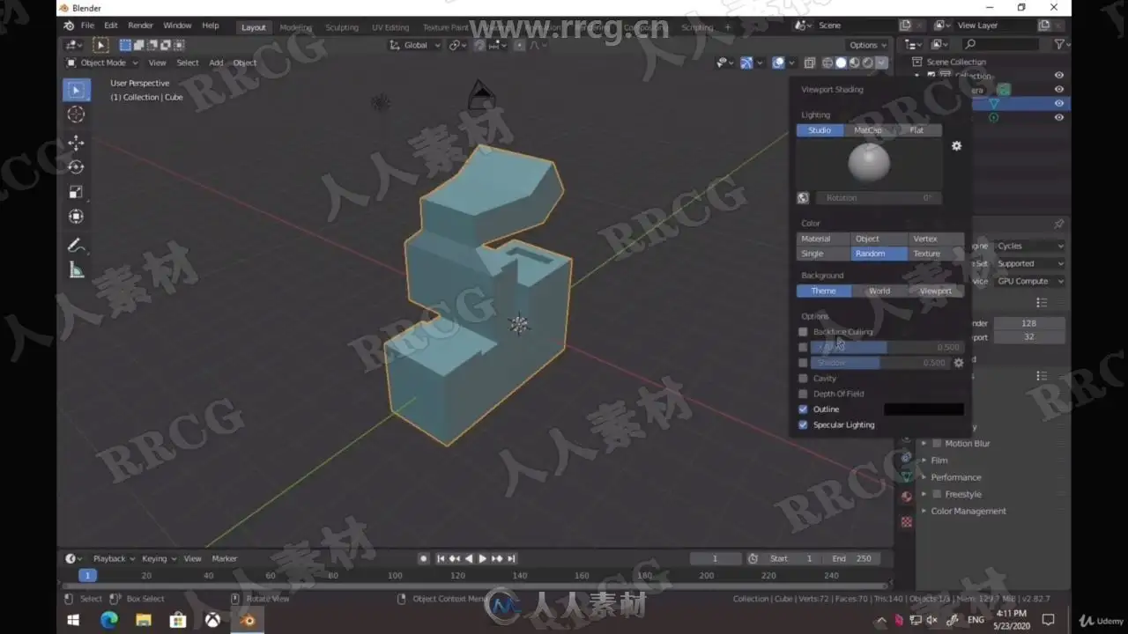Open render engine Cycles dropdown

[1029, 247]
